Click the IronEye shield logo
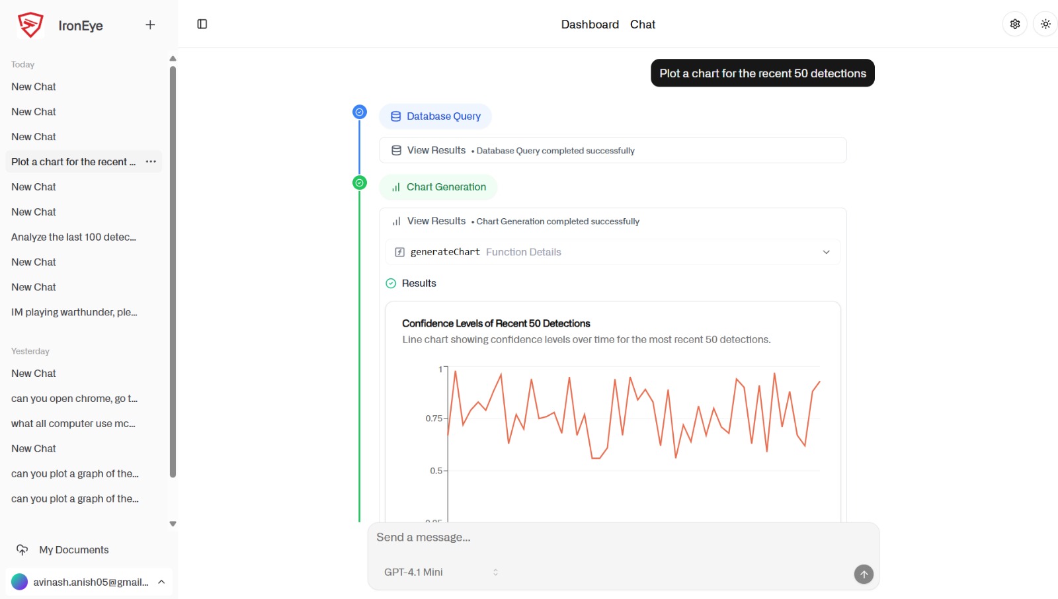The width and height of the screenshot is (1058, 599). point(30,25)
